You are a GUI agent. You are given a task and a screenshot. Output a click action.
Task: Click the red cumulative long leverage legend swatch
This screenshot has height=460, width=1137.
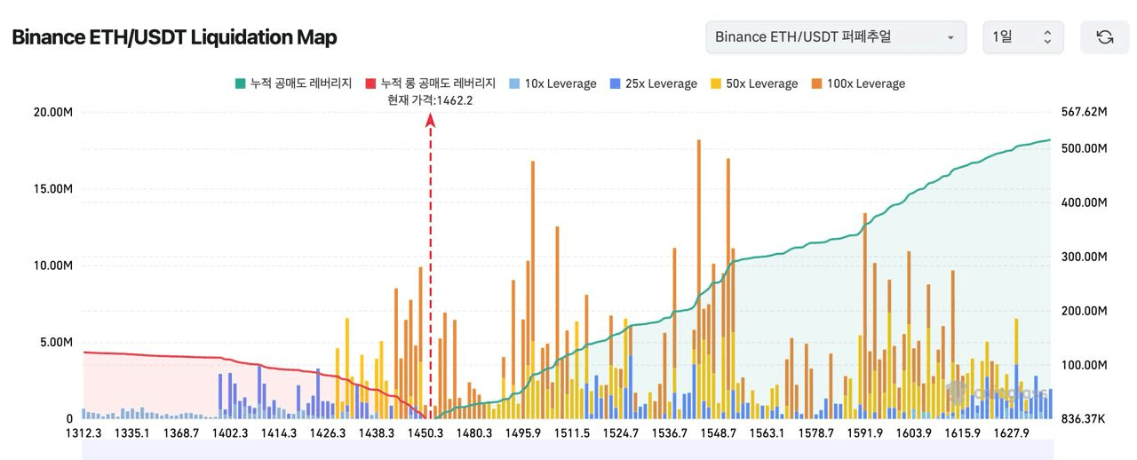point(370,83)
